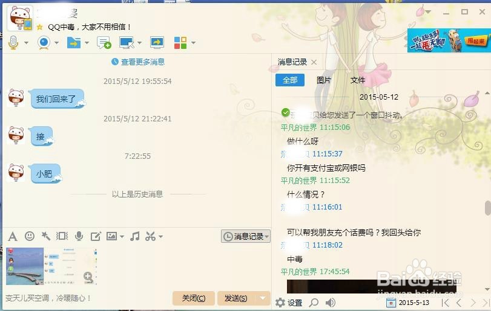The image size is (491, 311).
Task: Open the handwriting input icon
Action: click(x=96, y=236)
